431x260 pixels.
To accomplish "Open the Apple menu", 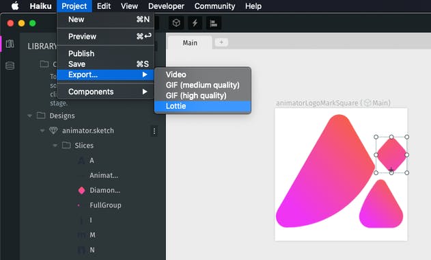I will (x=15, y=5).
